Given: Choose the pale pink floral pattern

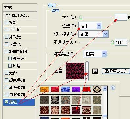Looking at the screenshot, I should (55, 110).
